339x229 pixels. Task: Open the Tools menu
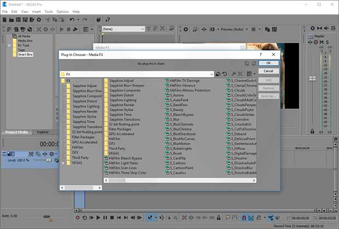49,11
